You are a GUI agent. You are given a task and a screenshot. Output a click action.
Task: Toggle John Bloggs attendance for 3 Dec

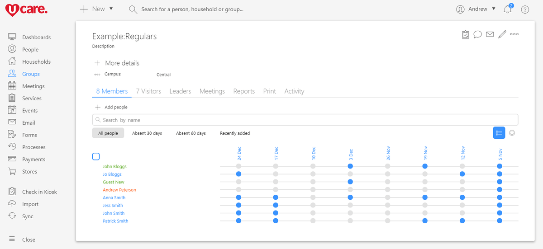click(x=350, y=166)
